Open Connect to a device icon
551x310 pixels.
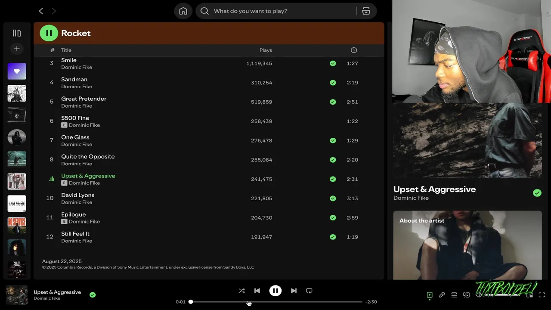pos(466,295)
